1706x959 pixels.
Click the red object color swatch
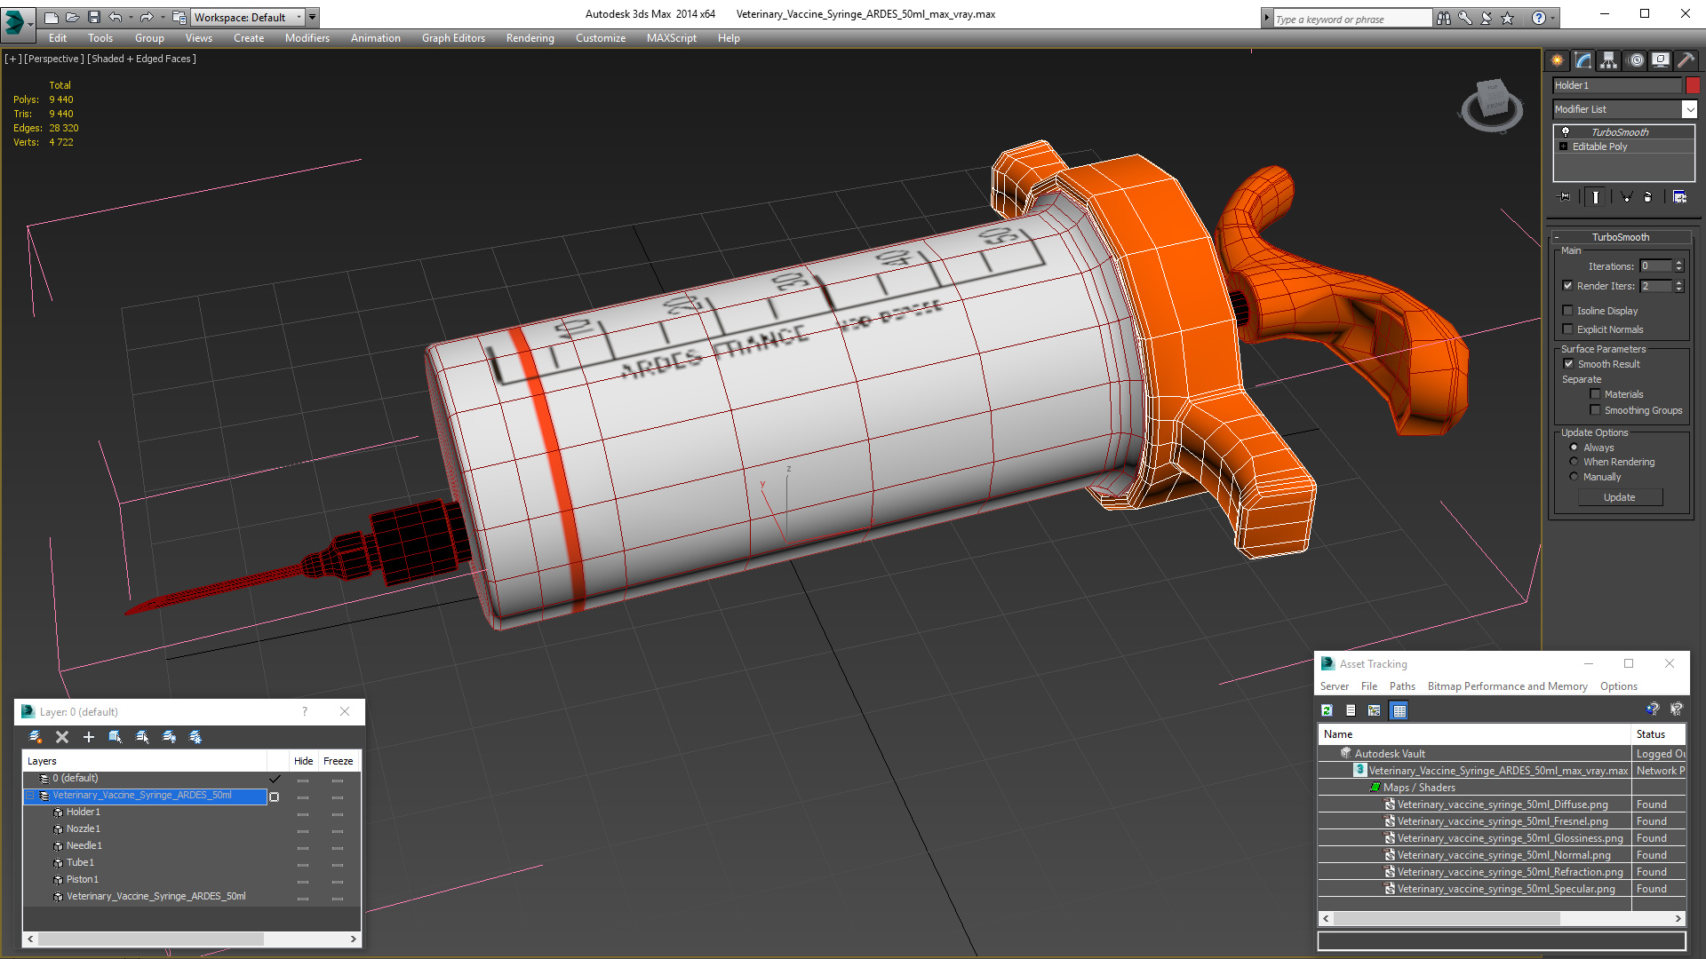point(1693,85)
